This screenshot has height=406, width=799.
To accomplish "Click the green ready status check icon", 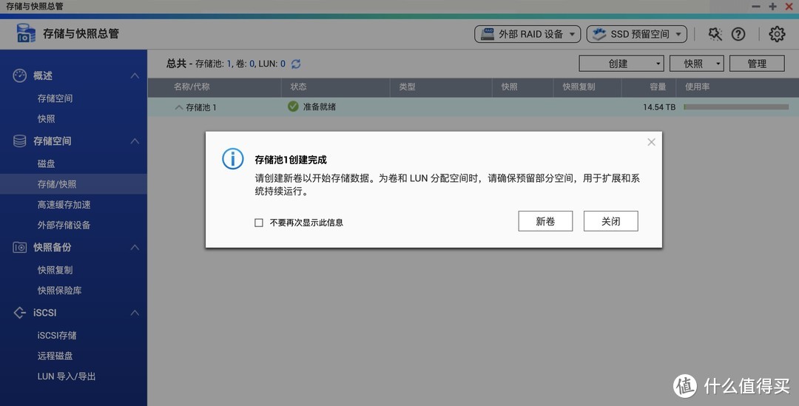I will click(293, 106).
